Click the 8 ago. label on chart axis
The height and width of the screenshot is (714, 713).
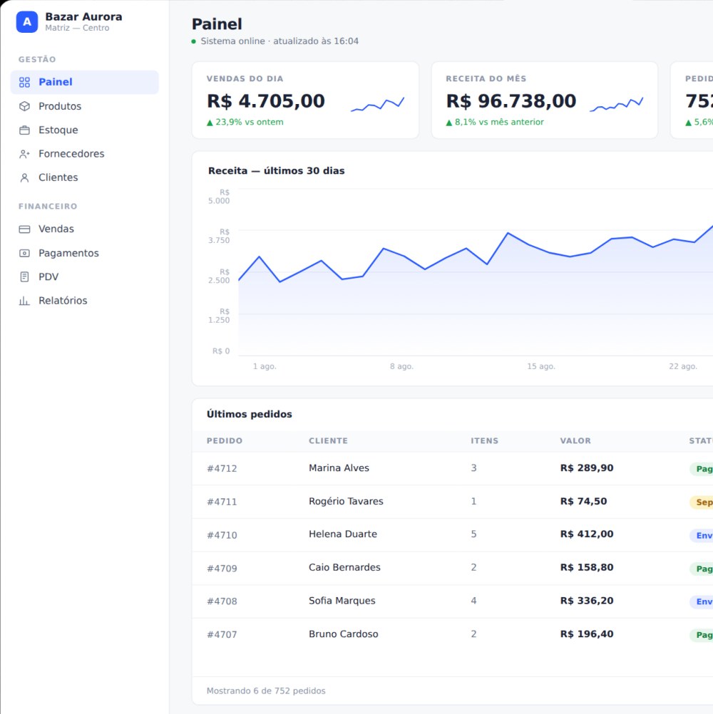point(401,366)
